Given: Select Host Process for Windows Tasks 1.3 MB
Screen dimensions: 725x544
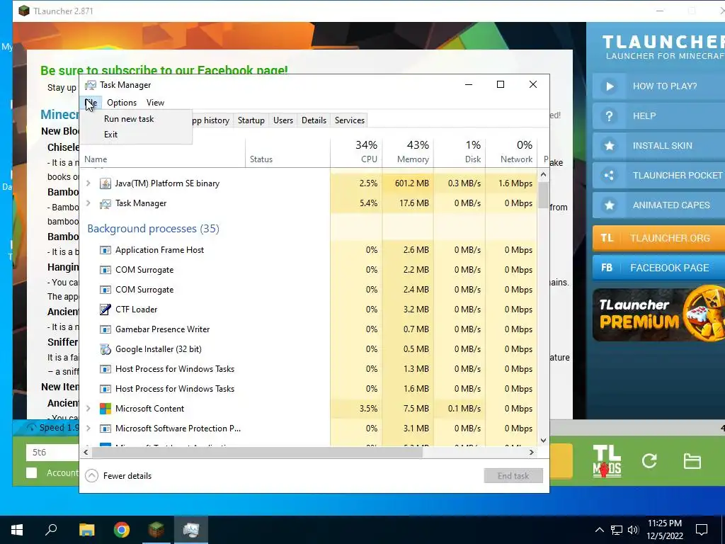Looking at the screenshot, I should click(x=309, y=369).
